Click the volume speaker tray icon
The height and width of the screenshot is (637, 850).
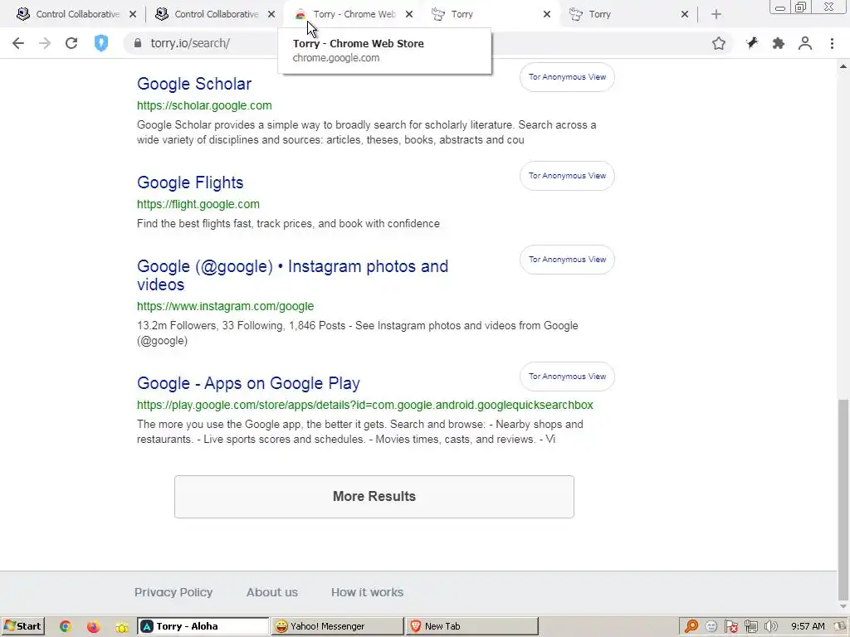[x=770, y=627]
